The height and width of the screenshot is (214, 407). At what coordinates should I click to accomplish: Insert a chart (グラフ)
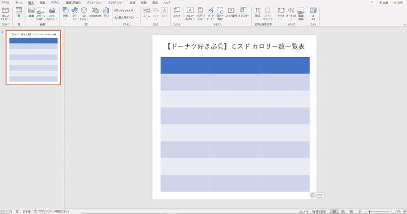(x=106, y=12)
